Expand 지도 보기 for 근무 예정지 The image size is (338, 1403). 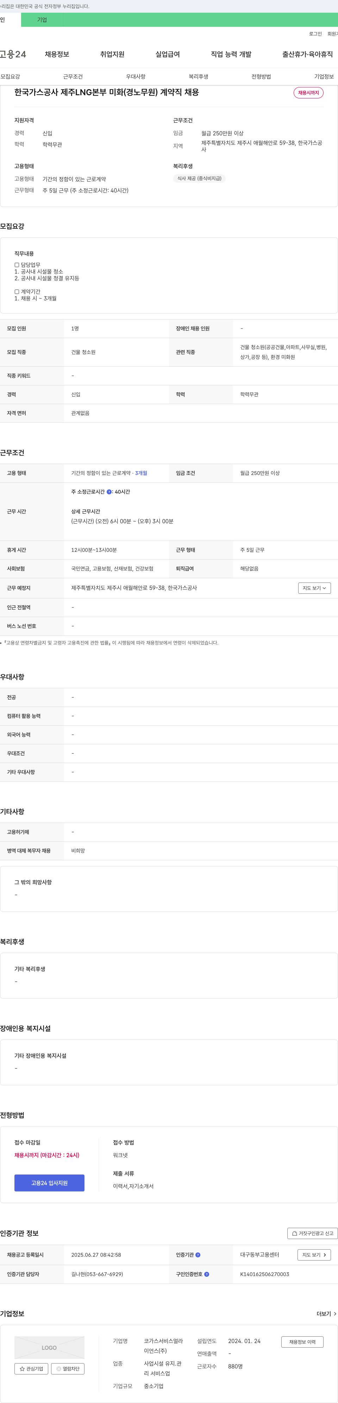coord(315,588)
